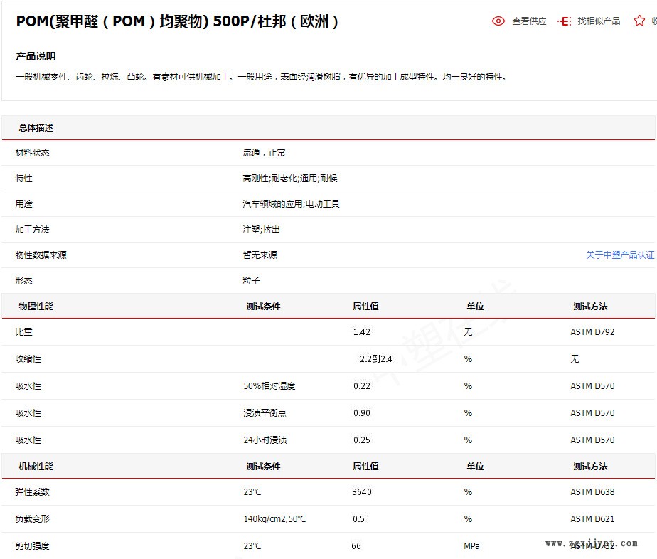The width and height of the screenshot is (657, 559).
Task: Open the 找相似产品 link
Action: tap(599, 21)
